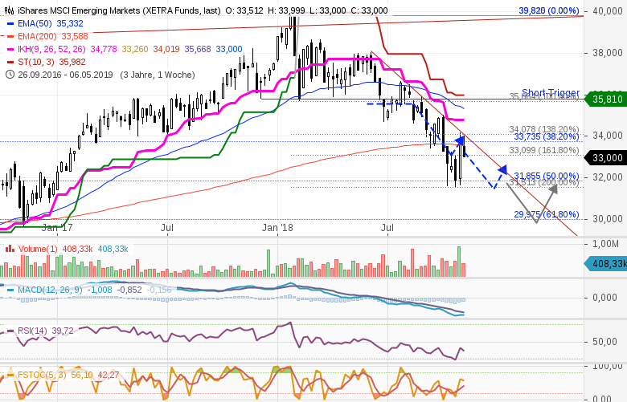Click the red dashed EMA(200) legend marker
Image resolution: width=627 pixels, height=402 pixels.
pyautogui.click(x=10, y=36)
